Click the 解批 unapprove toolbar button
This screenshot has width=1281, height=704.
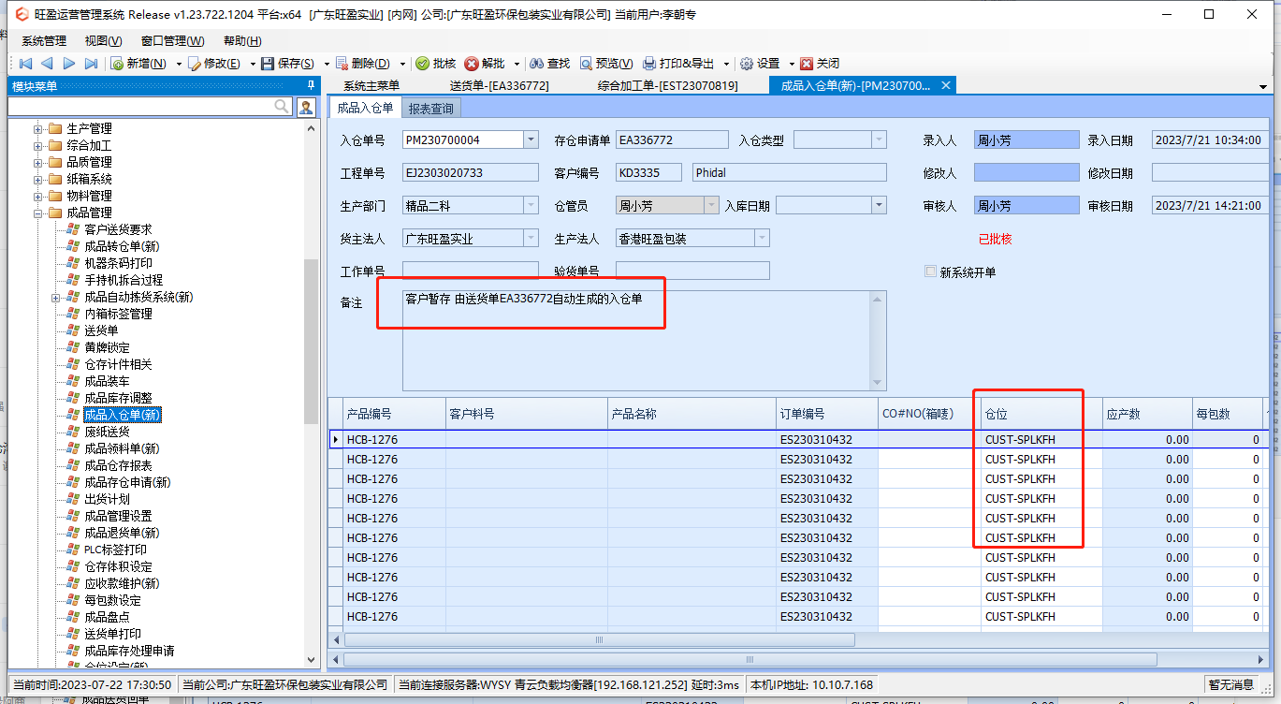coord(485,64)
